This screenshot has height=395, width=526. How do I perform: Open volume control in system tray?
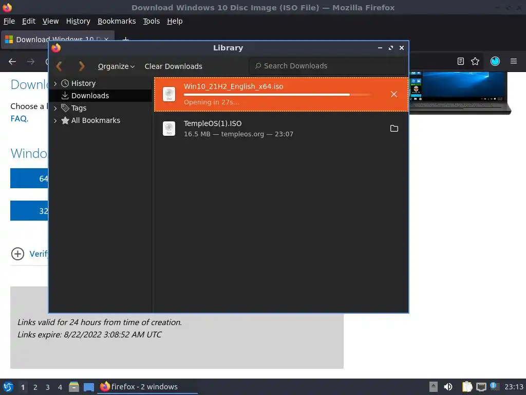coord(448,387)
